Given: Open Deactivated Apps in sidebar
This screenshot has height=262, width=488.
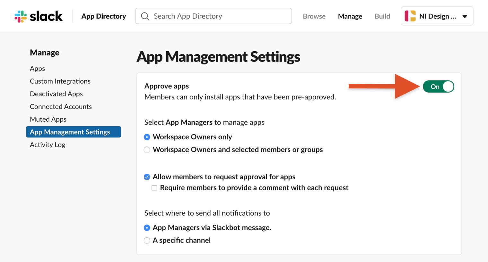Looking at the screenshot, I should pos(56,94).
